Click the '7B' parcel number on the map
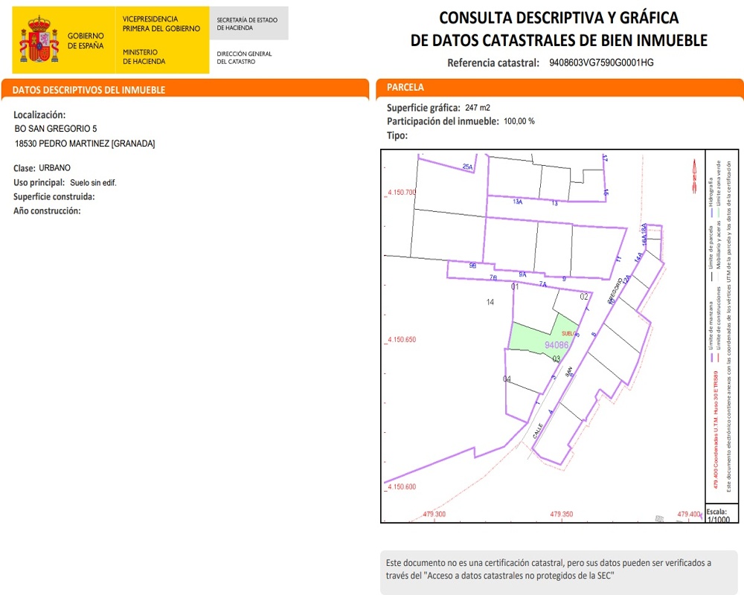 tap(493, 277)
